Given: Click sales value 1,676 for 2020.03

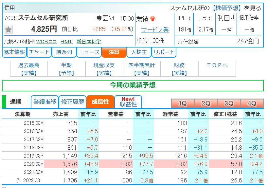Looking at the screenshot, I should (x=70, y=164).
